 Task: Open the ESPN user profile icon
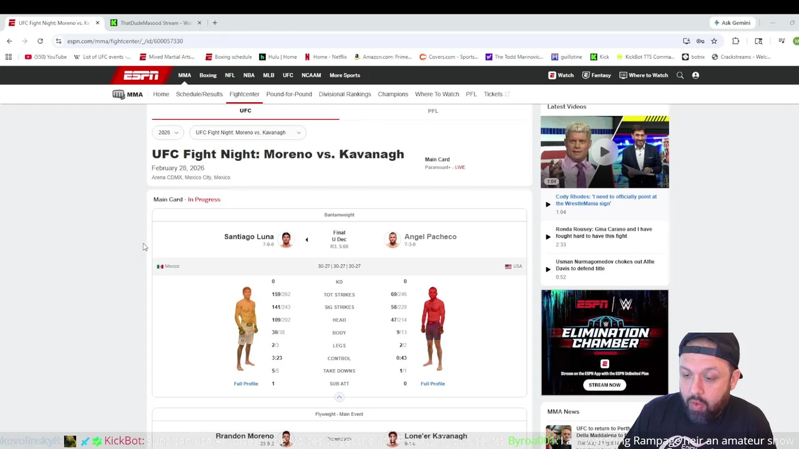[695, 75]
